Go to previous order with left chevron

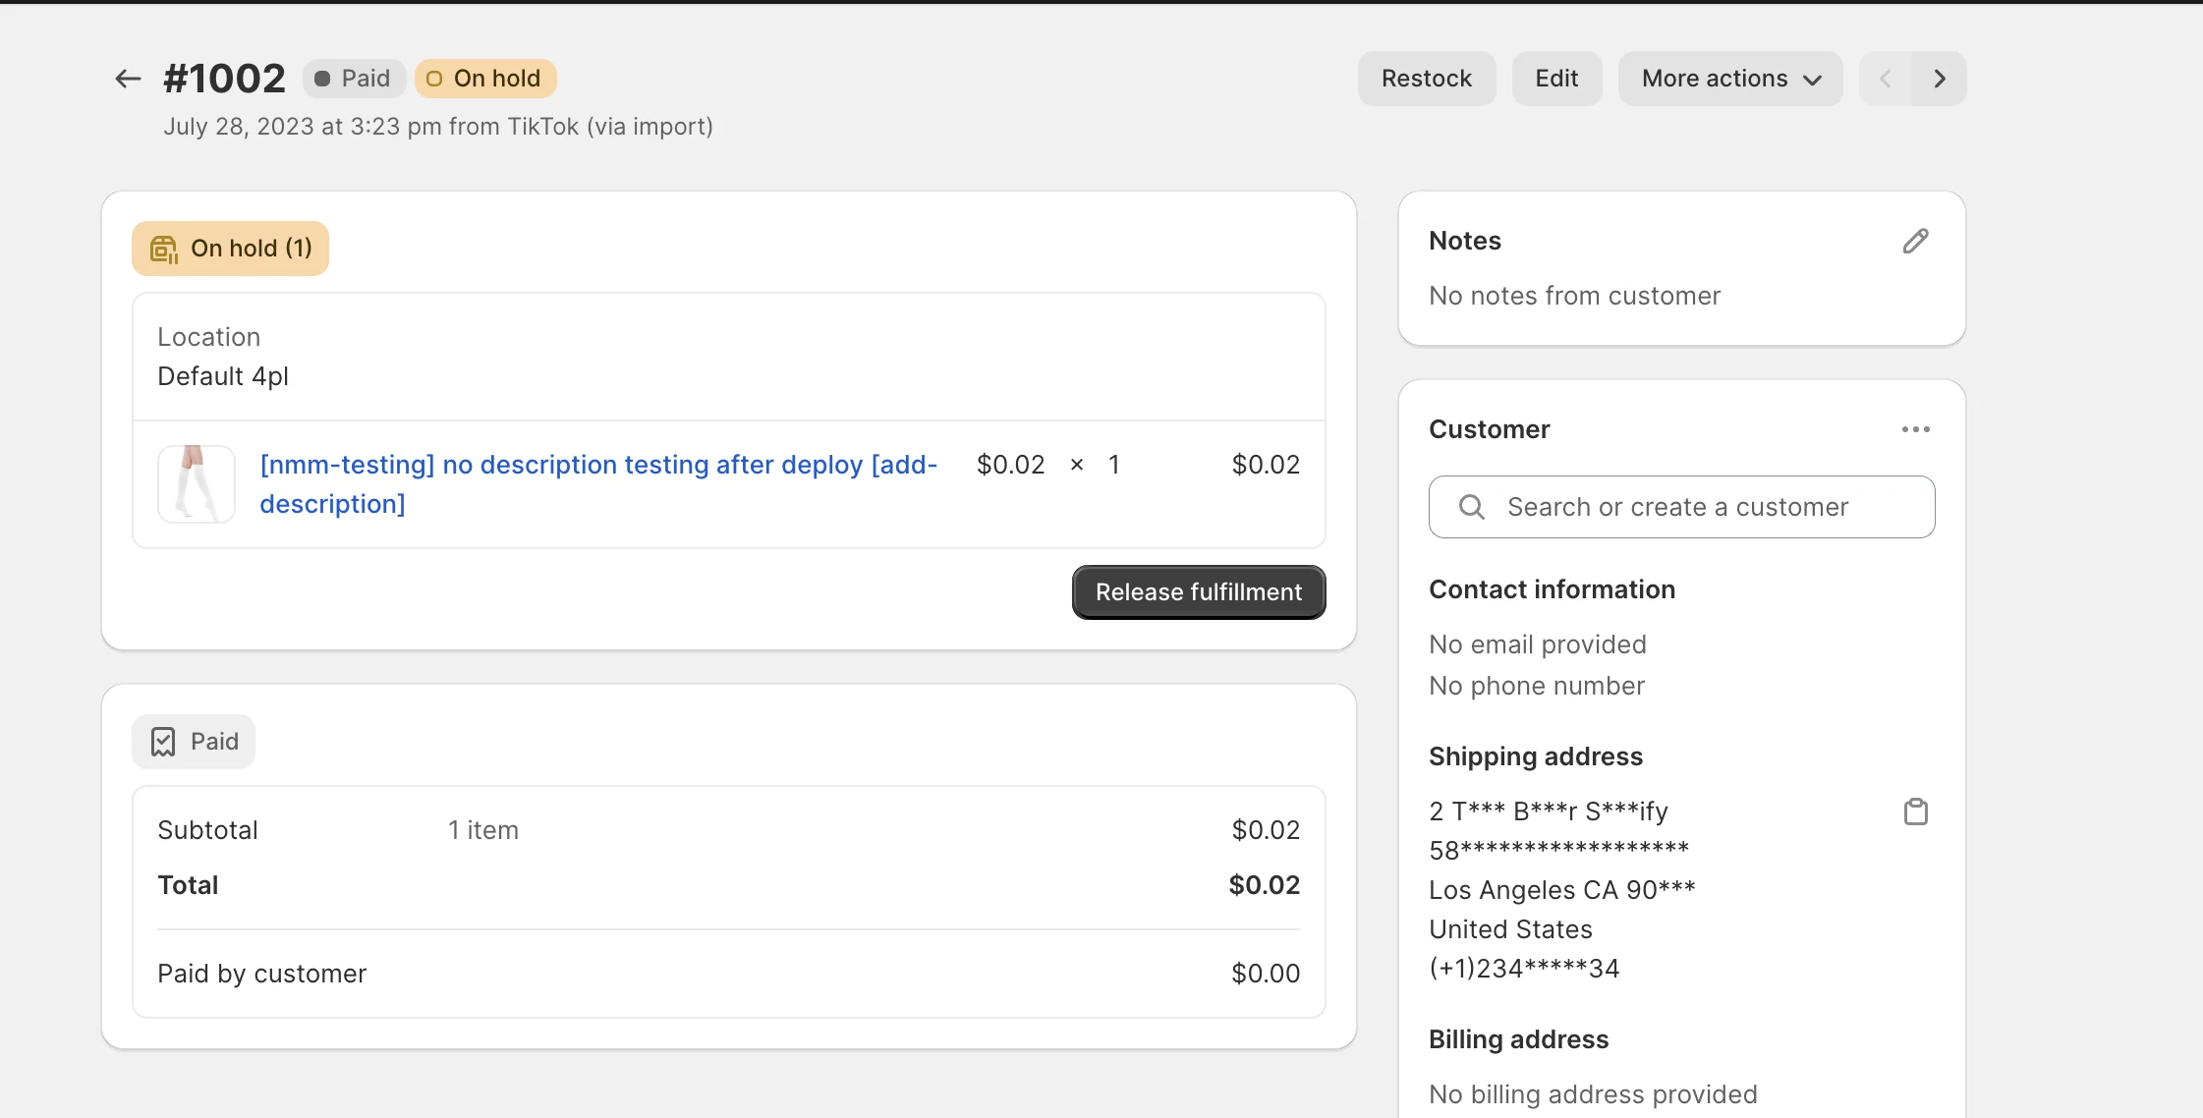[1885, 79]
